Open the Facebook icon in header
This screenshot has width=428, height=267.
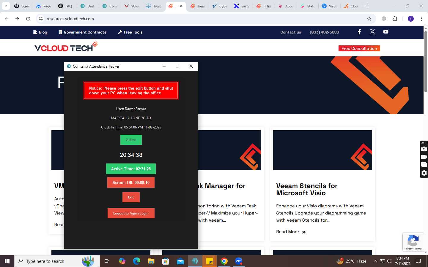359,32
